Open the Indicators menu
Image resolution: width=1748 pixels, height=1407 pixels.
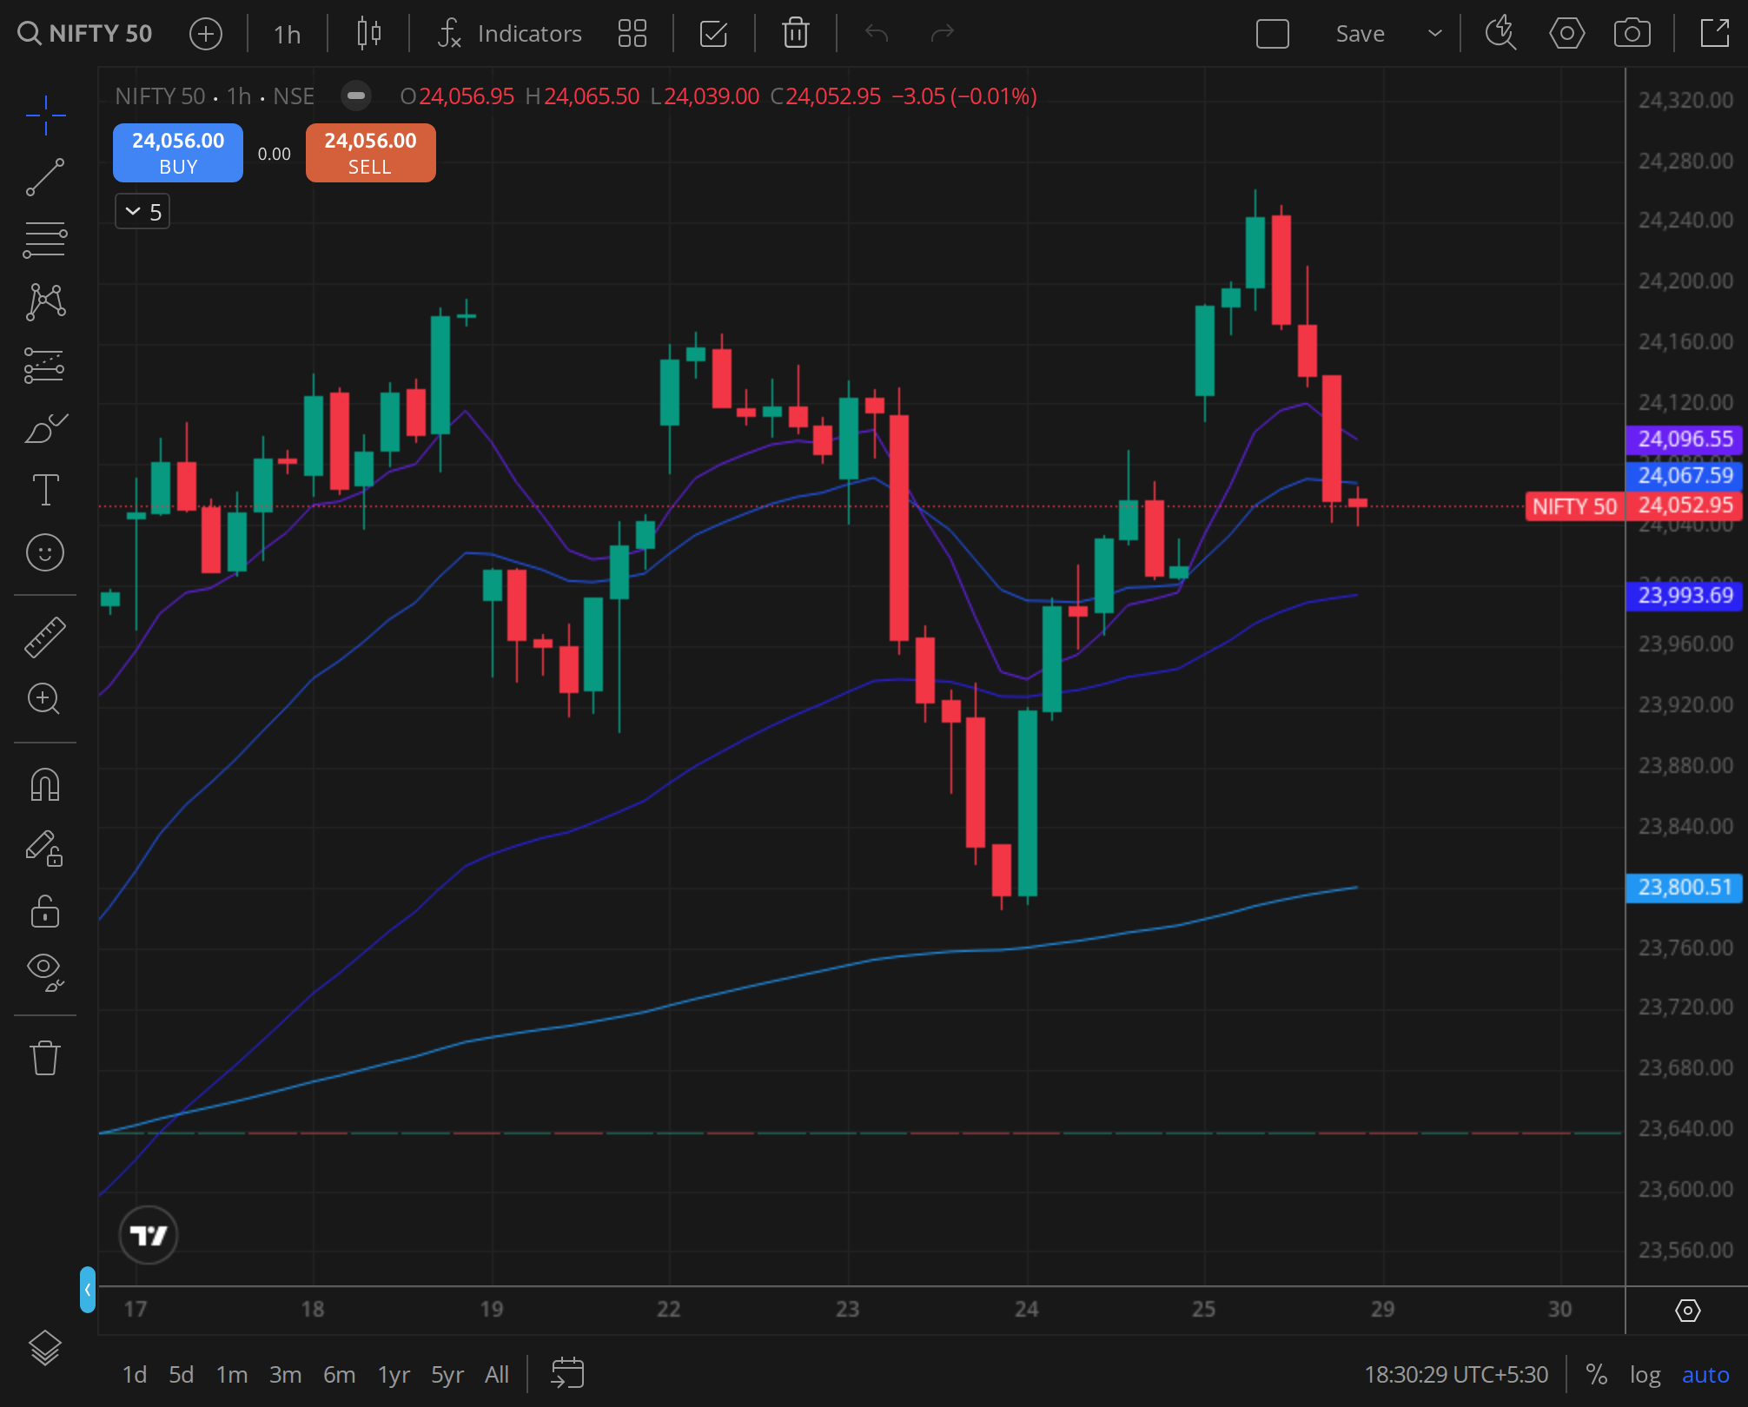pos(510,34)
